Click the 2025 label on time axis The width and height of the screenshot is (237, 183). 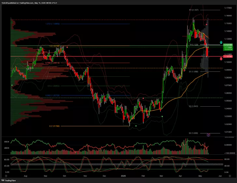(123, 176)
